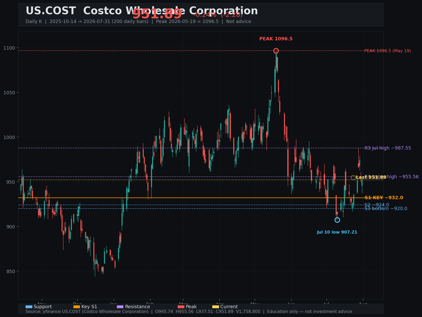The image size is (422, 317).
Task: Select the 'Last 951.89' current price label
Action: point(371,177)
